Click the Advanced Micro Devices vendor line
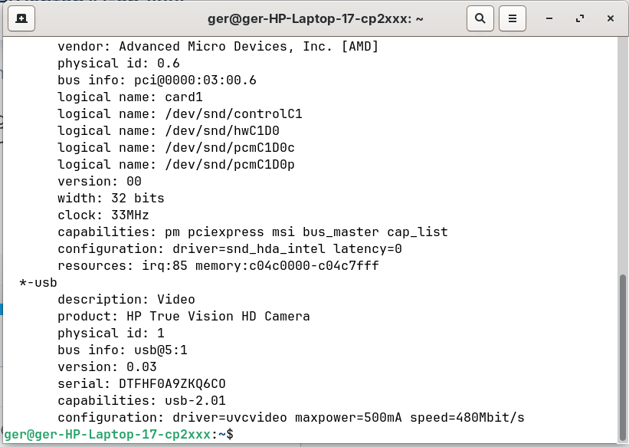 (x=218, y=47)
